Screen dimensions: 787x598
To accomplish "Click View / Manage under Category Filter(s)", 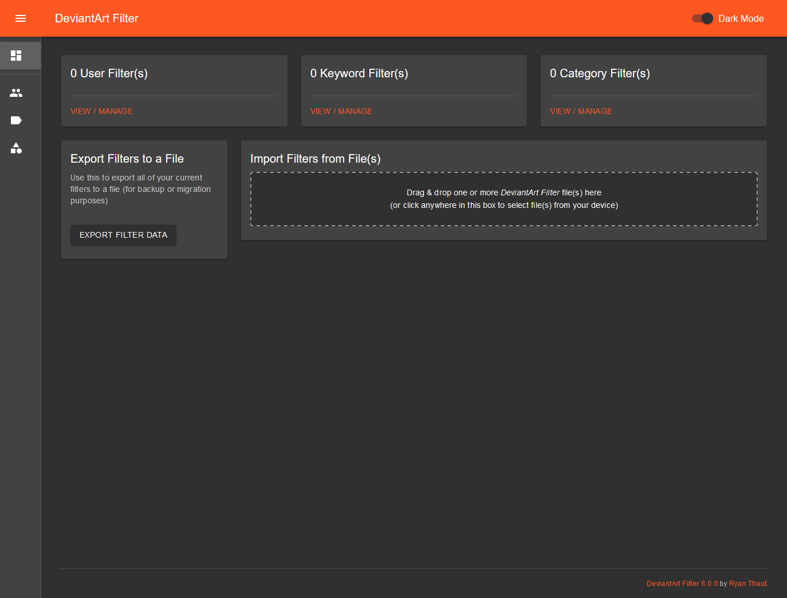I will pyautogui.click(x=581, y=111).
